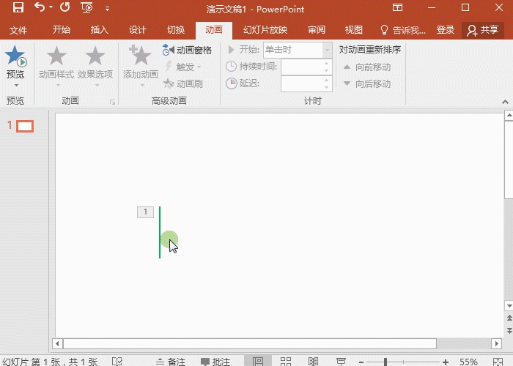Expand the 预览 dropdown arrow
The height and width of the screenshot is (366, 513).
tap(16, 86)
